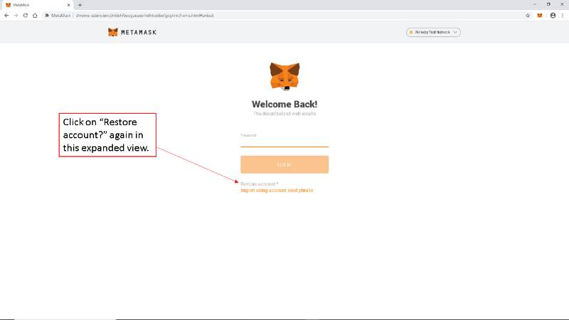Viewport: 569px width, 320px height.
Task: Close the MetaMask browser tab
Action: pyautogui.click(x=68, y=5)
